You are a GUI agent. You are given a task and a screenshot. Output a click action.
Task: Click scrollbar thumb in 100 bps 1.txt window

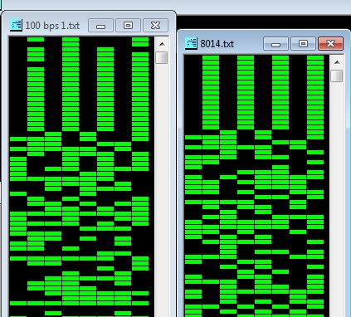[x=162, y=58]
